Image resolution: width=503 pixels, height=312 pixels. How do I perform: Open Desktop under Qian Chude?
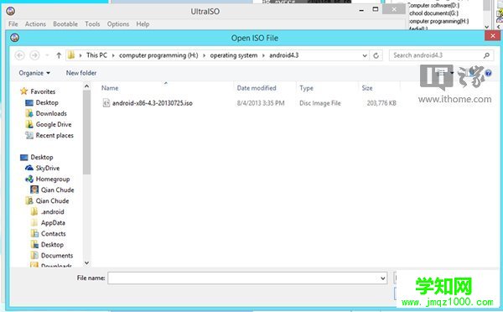coord(52,245)
